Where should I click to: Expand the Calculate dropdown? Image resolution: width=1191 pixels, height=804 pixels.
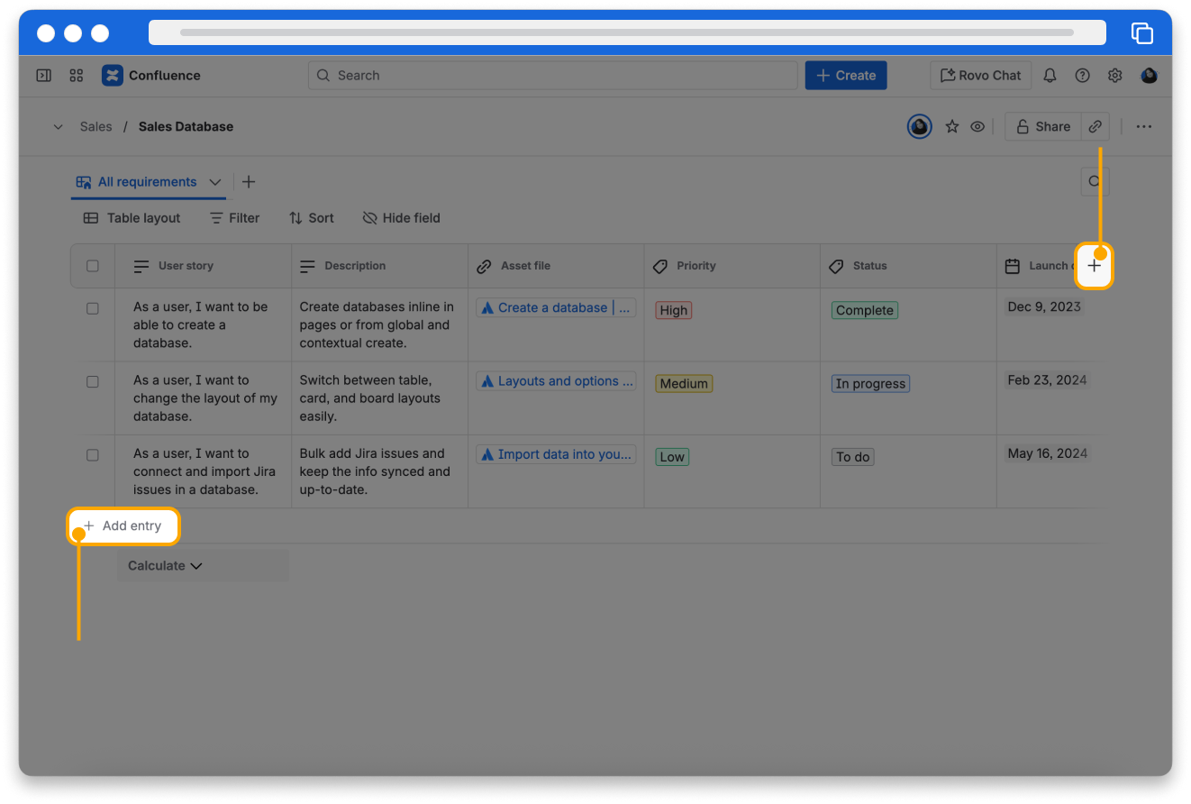[165, 566]
